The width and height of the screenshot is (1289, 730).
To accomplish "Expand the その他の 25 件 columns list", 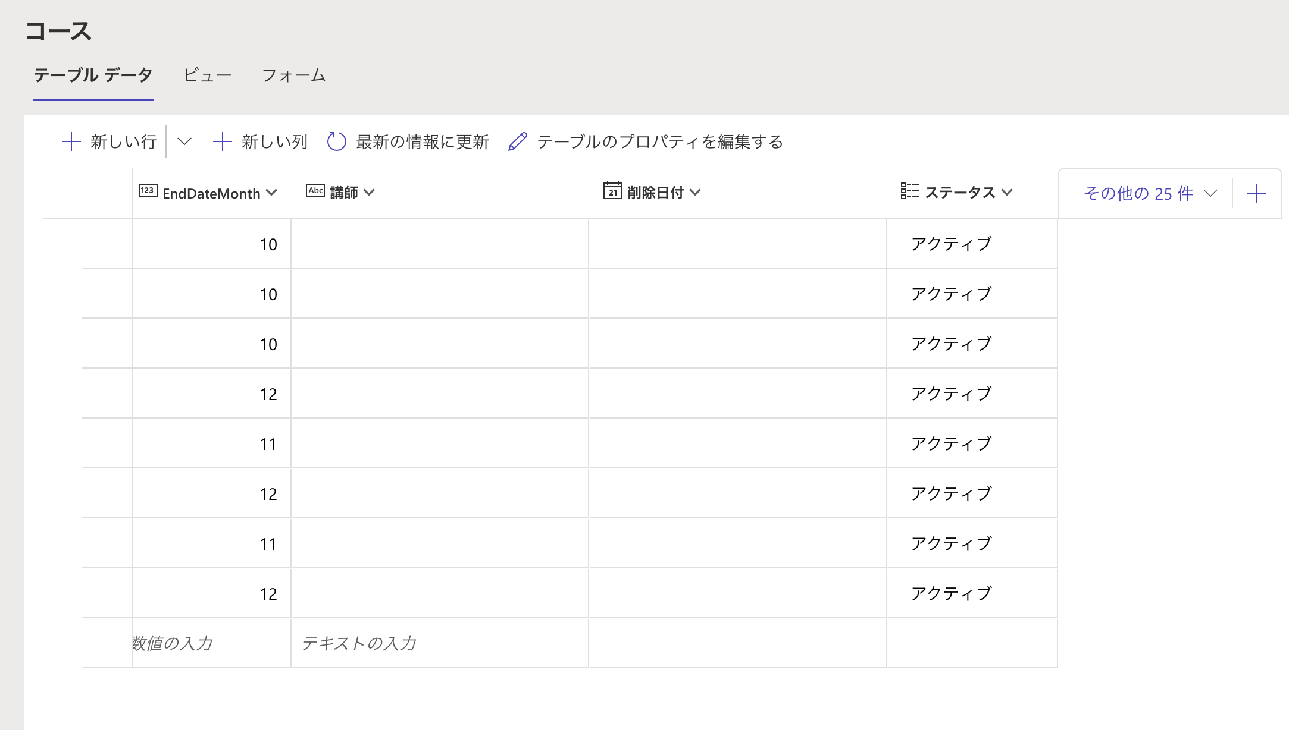I will tap(1150, 193).
